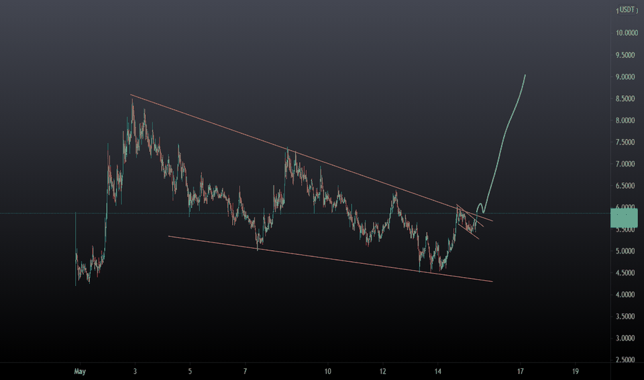This screenshot has width=644, height=380.
Task: Click the 3.5000 price axis label
Action: tap(625, 316)
